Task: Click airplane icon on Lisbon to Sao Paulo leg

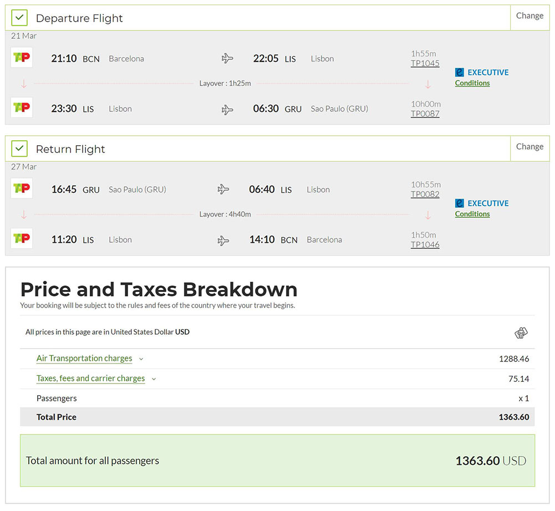Action: click(x=227, y=110)
